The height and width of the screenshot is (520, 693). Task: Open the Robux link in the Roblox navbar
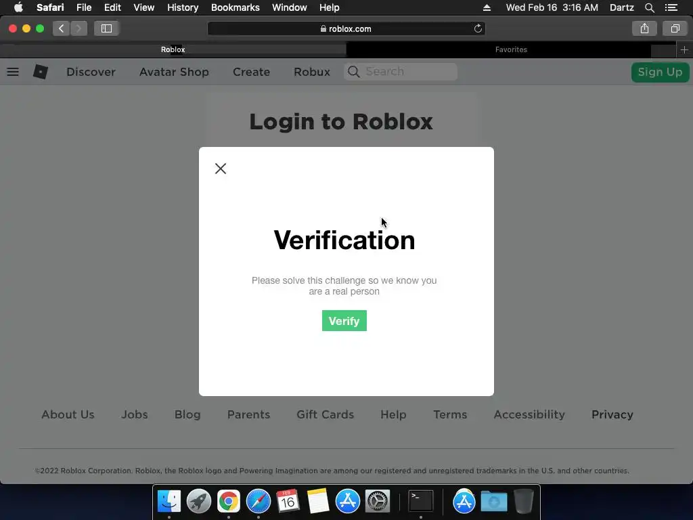(311, 72)
